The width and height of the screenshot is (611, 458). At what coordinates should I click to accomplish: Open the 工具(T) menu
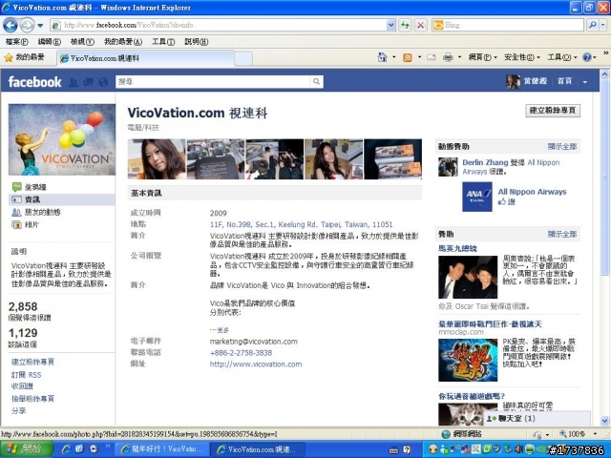(163, 41)
